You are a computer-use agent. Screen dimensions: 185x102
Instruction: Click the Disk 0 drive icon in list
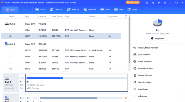pos(7,24)
